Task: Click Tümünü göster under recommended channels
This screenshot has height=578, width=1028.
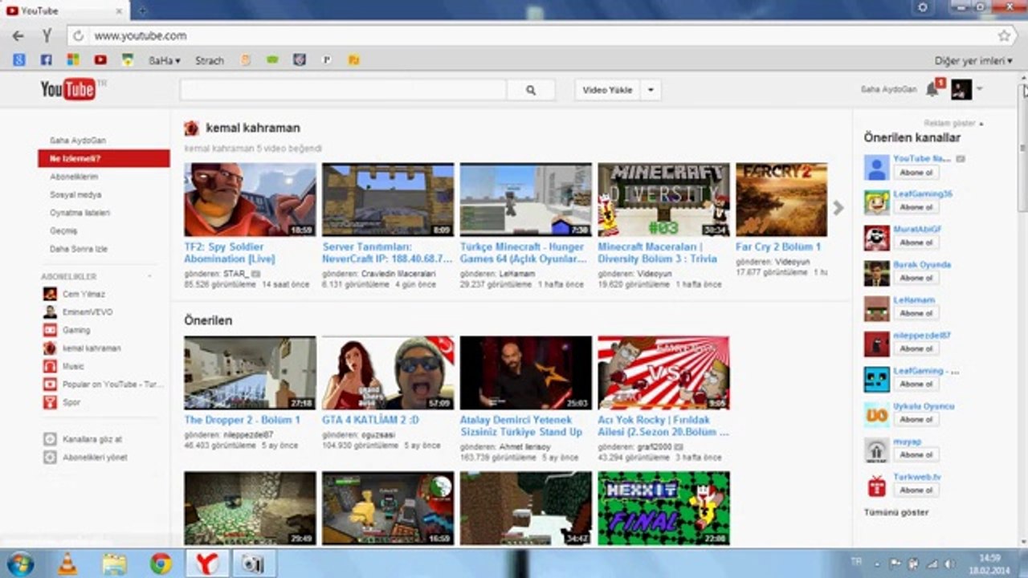Action: coord(896,512)
